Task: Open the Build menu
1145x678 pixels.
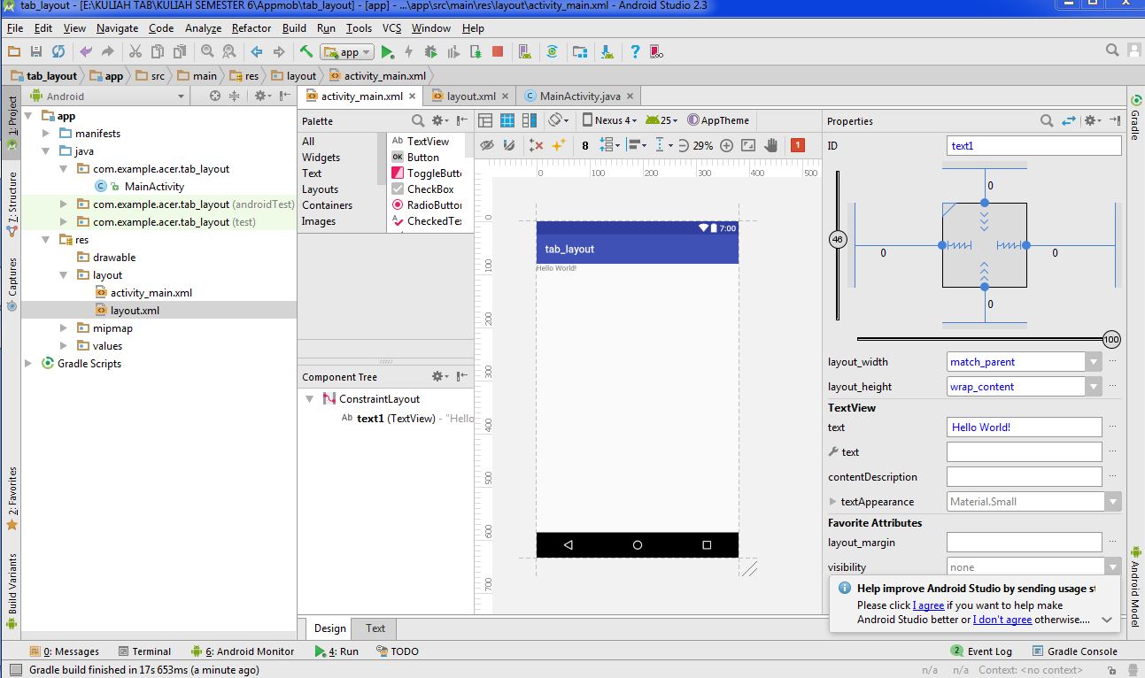Action: (294, 28)
